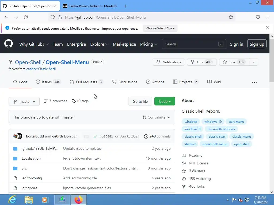Click the GitHub octocat logo
This screenshot has width=274, height=205.
(x=8, y=44)
